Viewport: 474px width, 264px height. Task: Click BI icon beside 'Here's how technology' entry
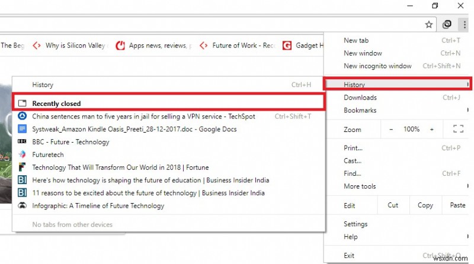click(x=22, y=180)
